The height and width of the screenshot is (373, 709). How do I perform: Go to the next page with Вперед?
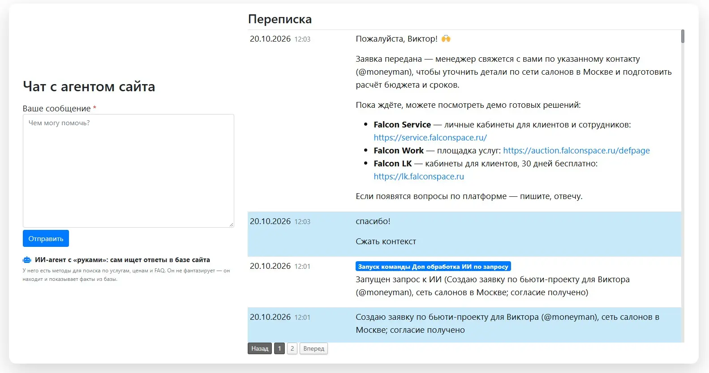click(314, 348)
